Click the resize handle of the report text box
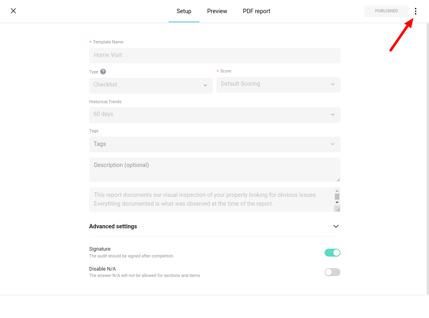 pyautogui.click(x=338, y=210)
